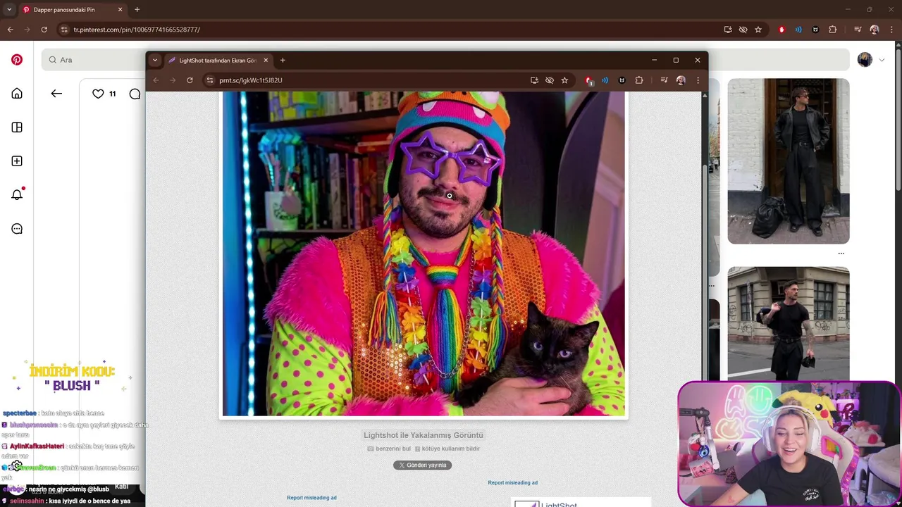
Task: Expand the Pinterest account chevron menu
Action: point(882,60)
